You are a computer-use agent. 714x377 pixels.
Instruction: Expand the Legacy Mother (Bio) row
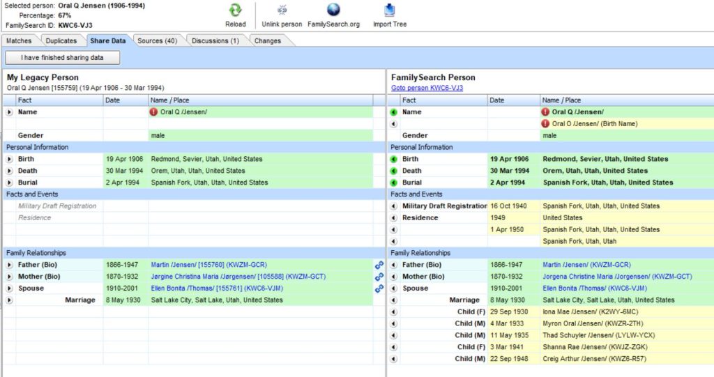coord(10,277)
